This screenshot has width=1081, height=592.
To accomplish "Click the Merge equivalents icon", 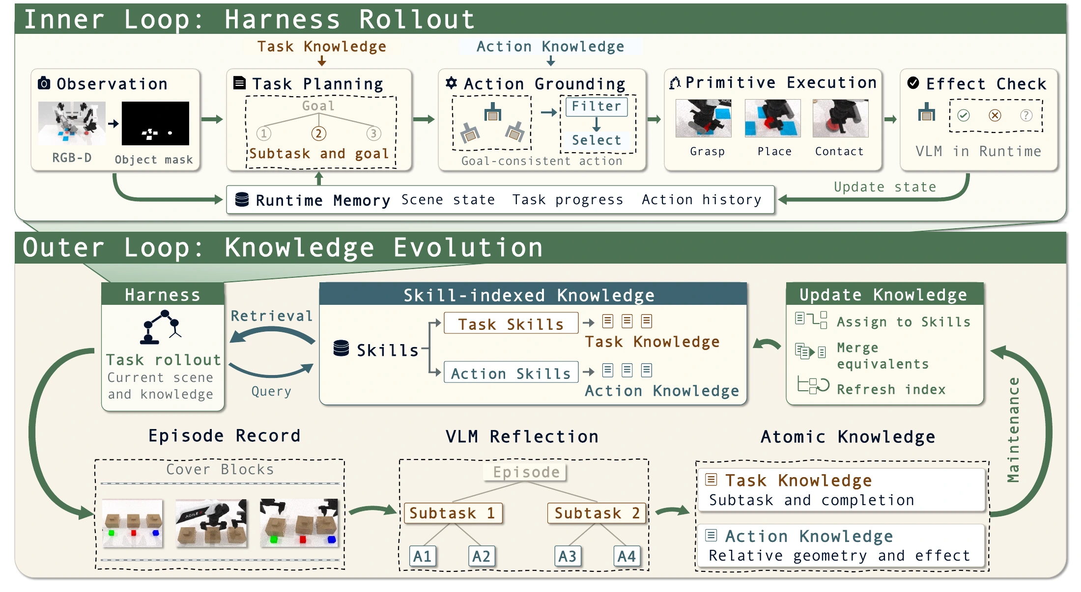I will [x=811, y=351].
